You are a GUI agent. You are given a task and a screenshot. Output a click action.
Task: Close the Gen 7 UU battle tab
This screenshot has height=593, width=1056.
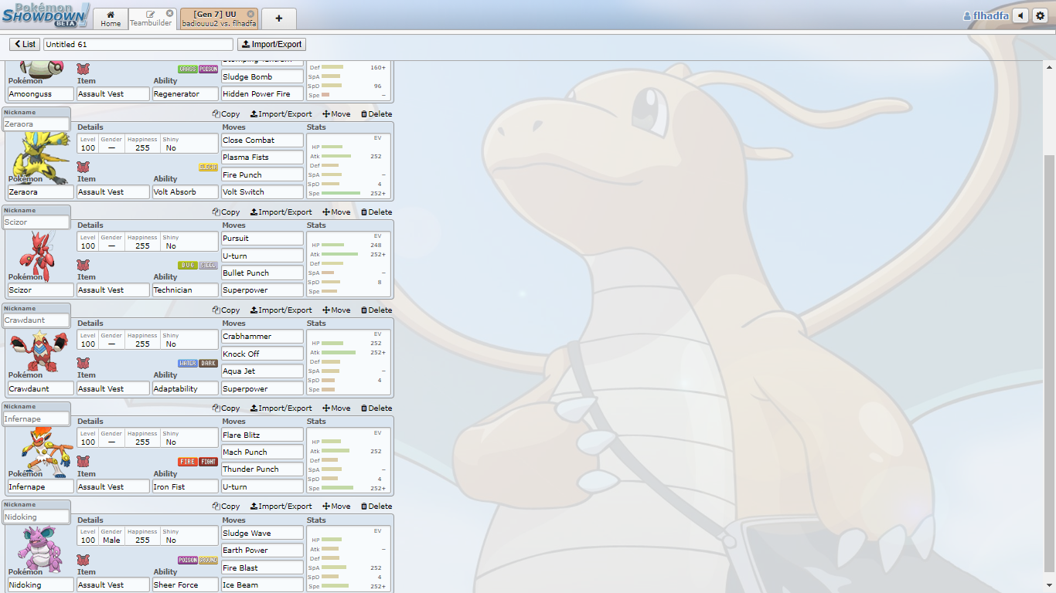250,14
